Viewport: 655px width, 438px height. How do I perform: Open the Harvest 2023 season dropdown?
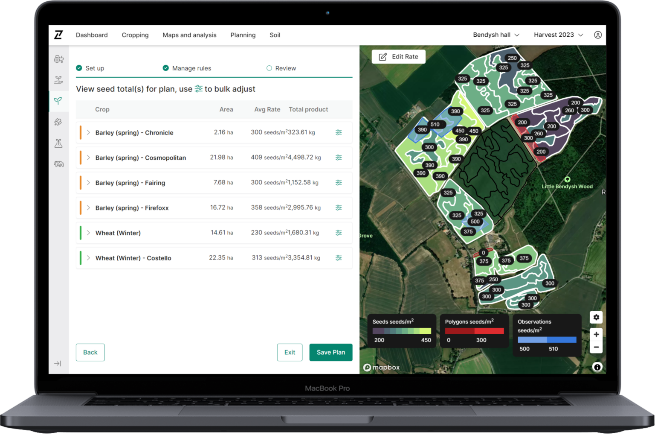coord(558,35)
